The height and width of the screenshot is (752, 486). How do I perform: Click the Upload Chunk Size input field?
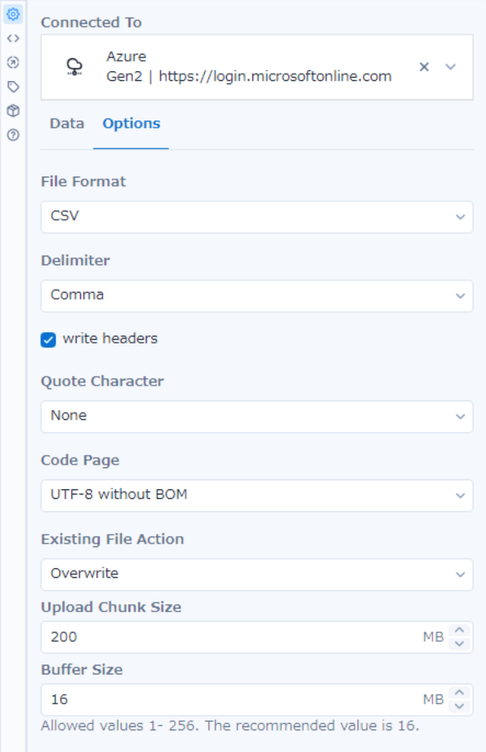click(x=219, y=637)
